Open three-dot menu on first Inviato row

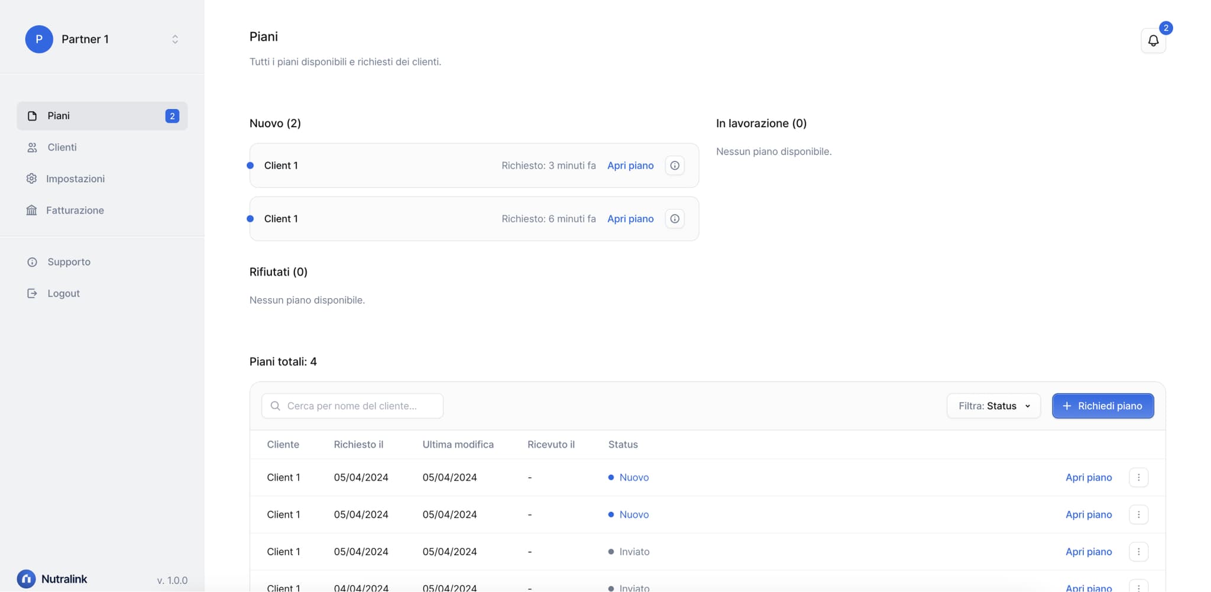[x=1138, y=552]
